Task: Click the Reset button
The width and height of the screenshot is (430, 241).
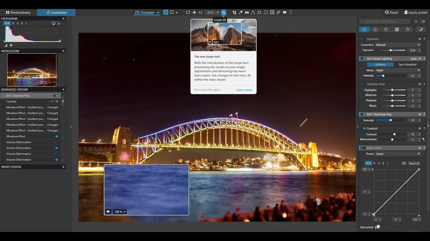Action: tap(391, 12)
